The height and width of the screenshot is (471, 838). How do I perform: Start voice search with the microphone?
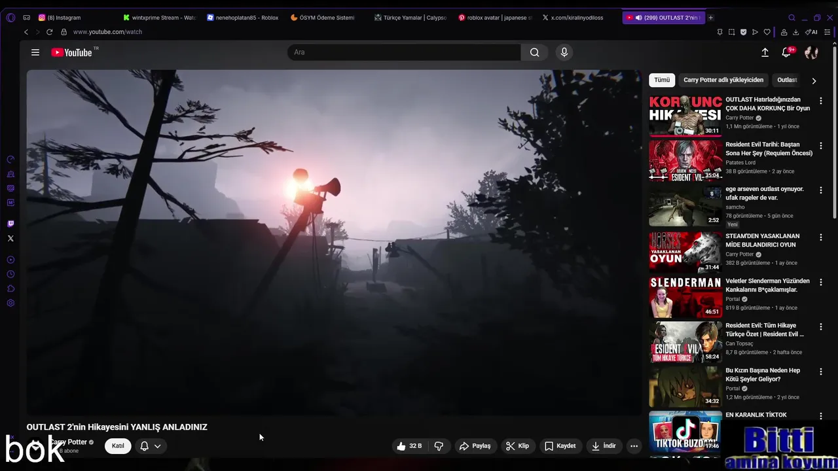click(x=564, y=52)
